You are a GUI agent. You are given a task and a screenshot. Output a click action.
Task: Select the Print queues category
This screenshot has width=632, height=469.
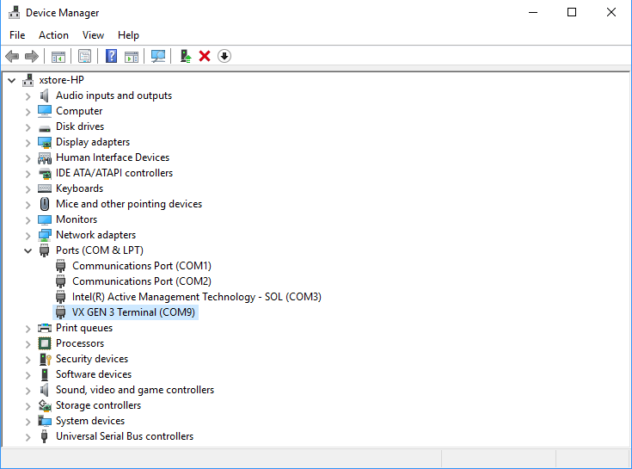pyautogui.click(x=83, y=328)
